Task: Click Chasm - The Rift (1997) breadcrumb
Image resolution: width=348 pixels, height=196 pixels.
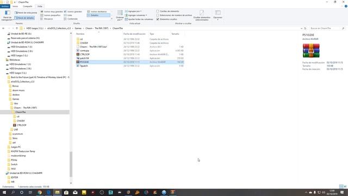Action: point(97,28)
